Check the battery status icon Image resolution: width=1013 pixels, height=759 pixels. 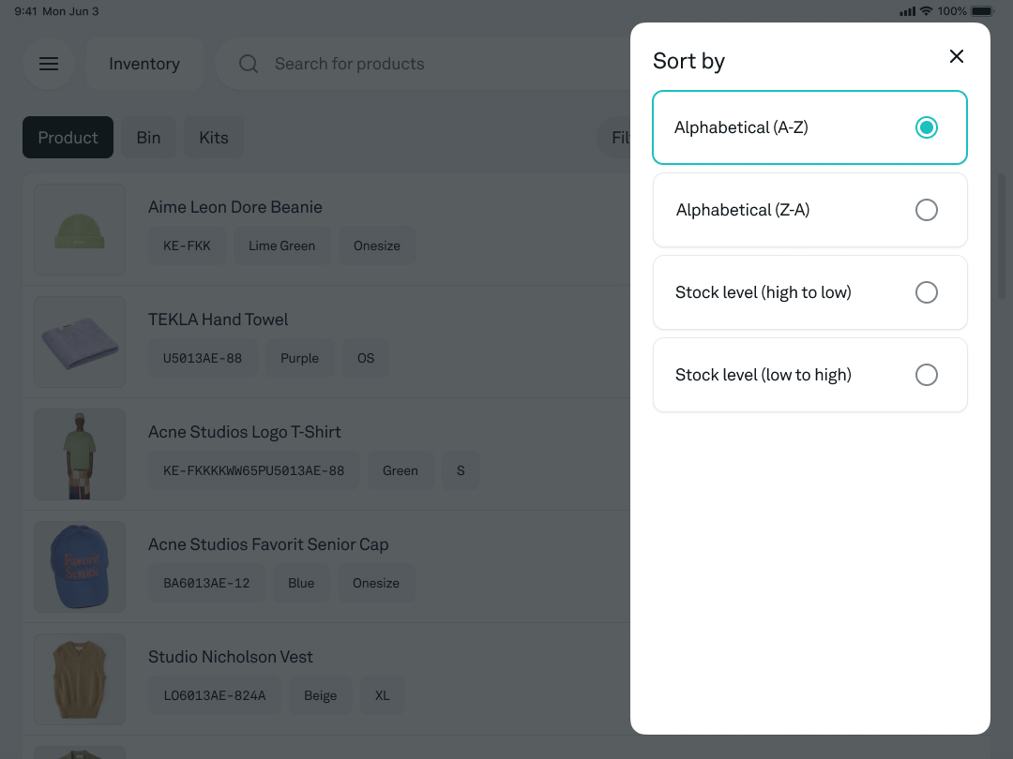coord(982,11)
